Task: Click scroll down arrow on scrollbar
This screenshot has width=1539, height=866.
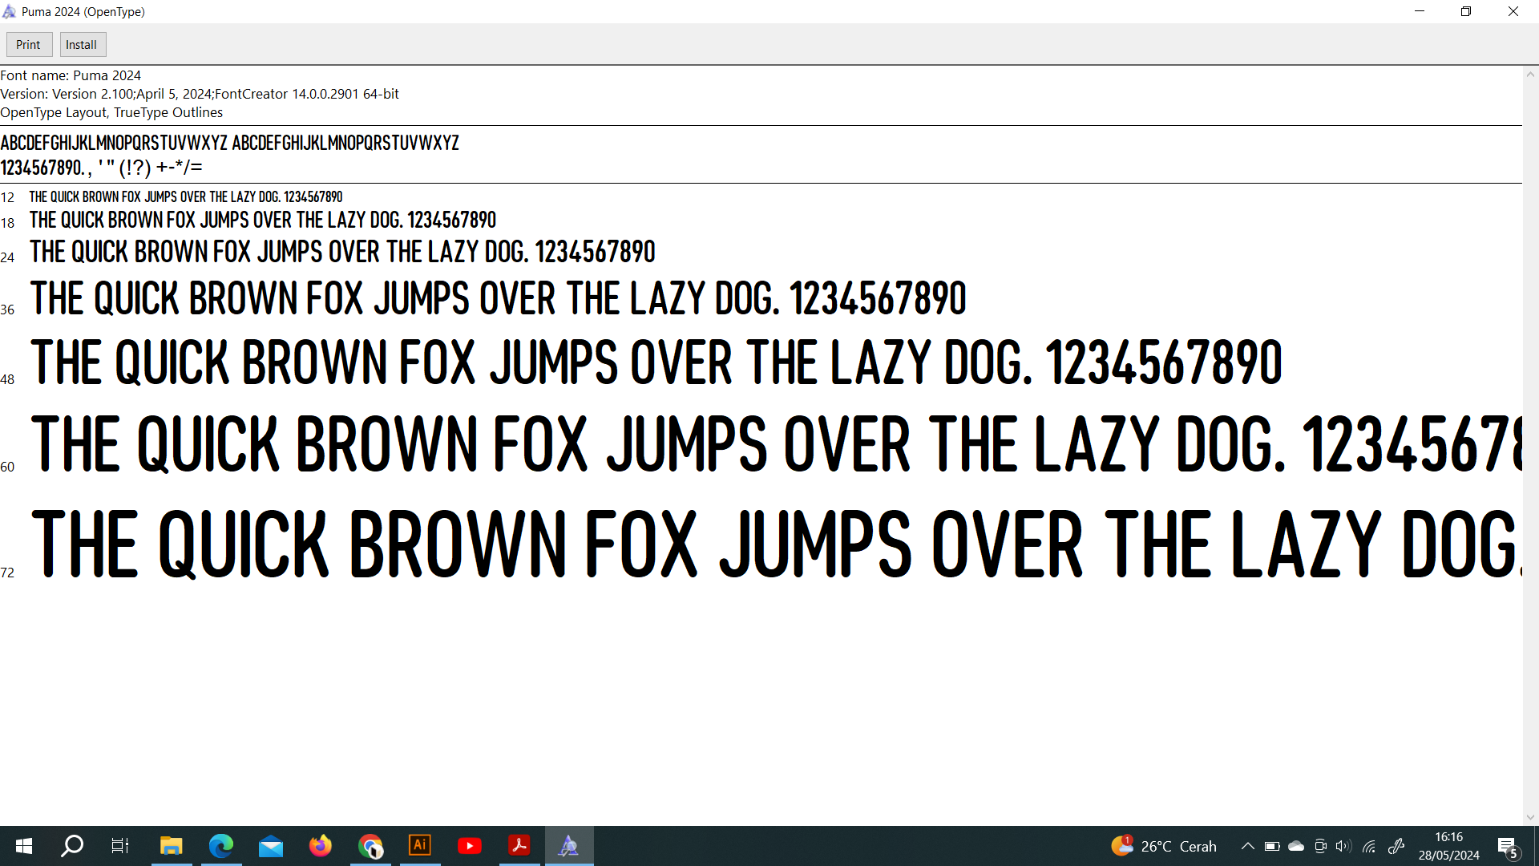Action: (1530, 817)
